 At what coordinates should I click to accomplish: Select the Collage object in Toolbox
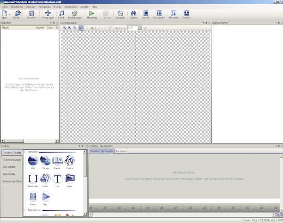point(45,162)
